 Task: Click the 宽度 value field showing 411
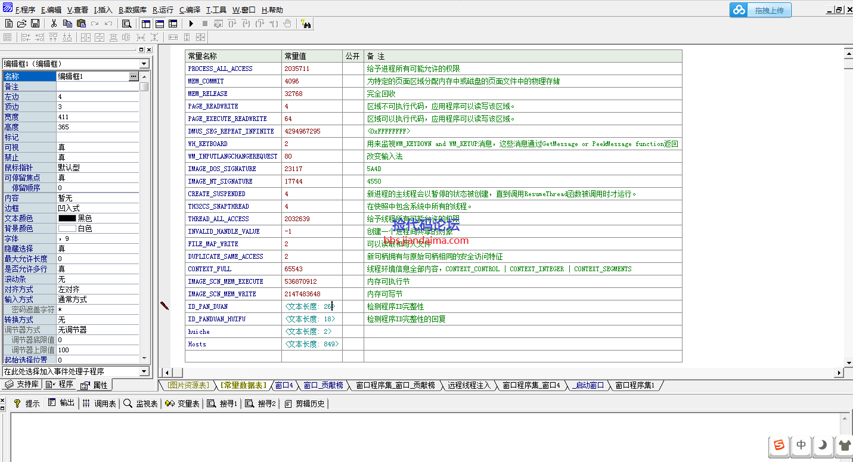98,117
